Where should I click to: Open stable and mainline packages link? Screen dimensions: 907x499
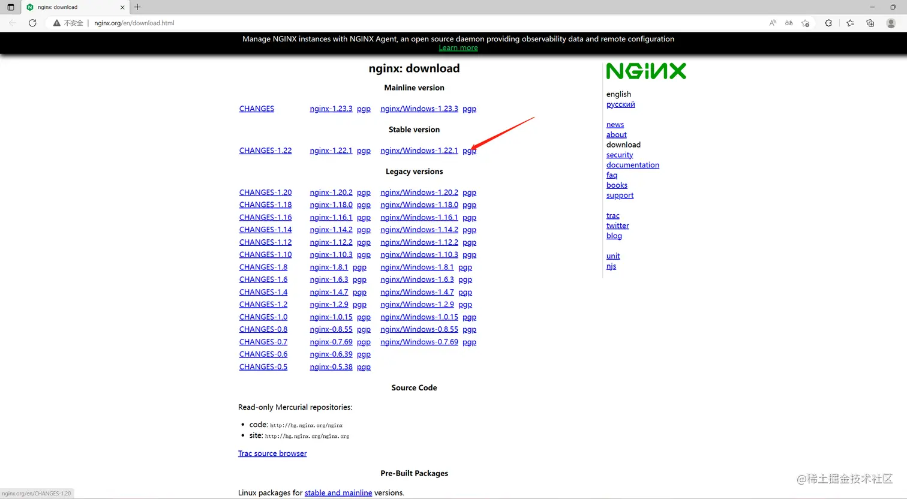click(338, 492)
